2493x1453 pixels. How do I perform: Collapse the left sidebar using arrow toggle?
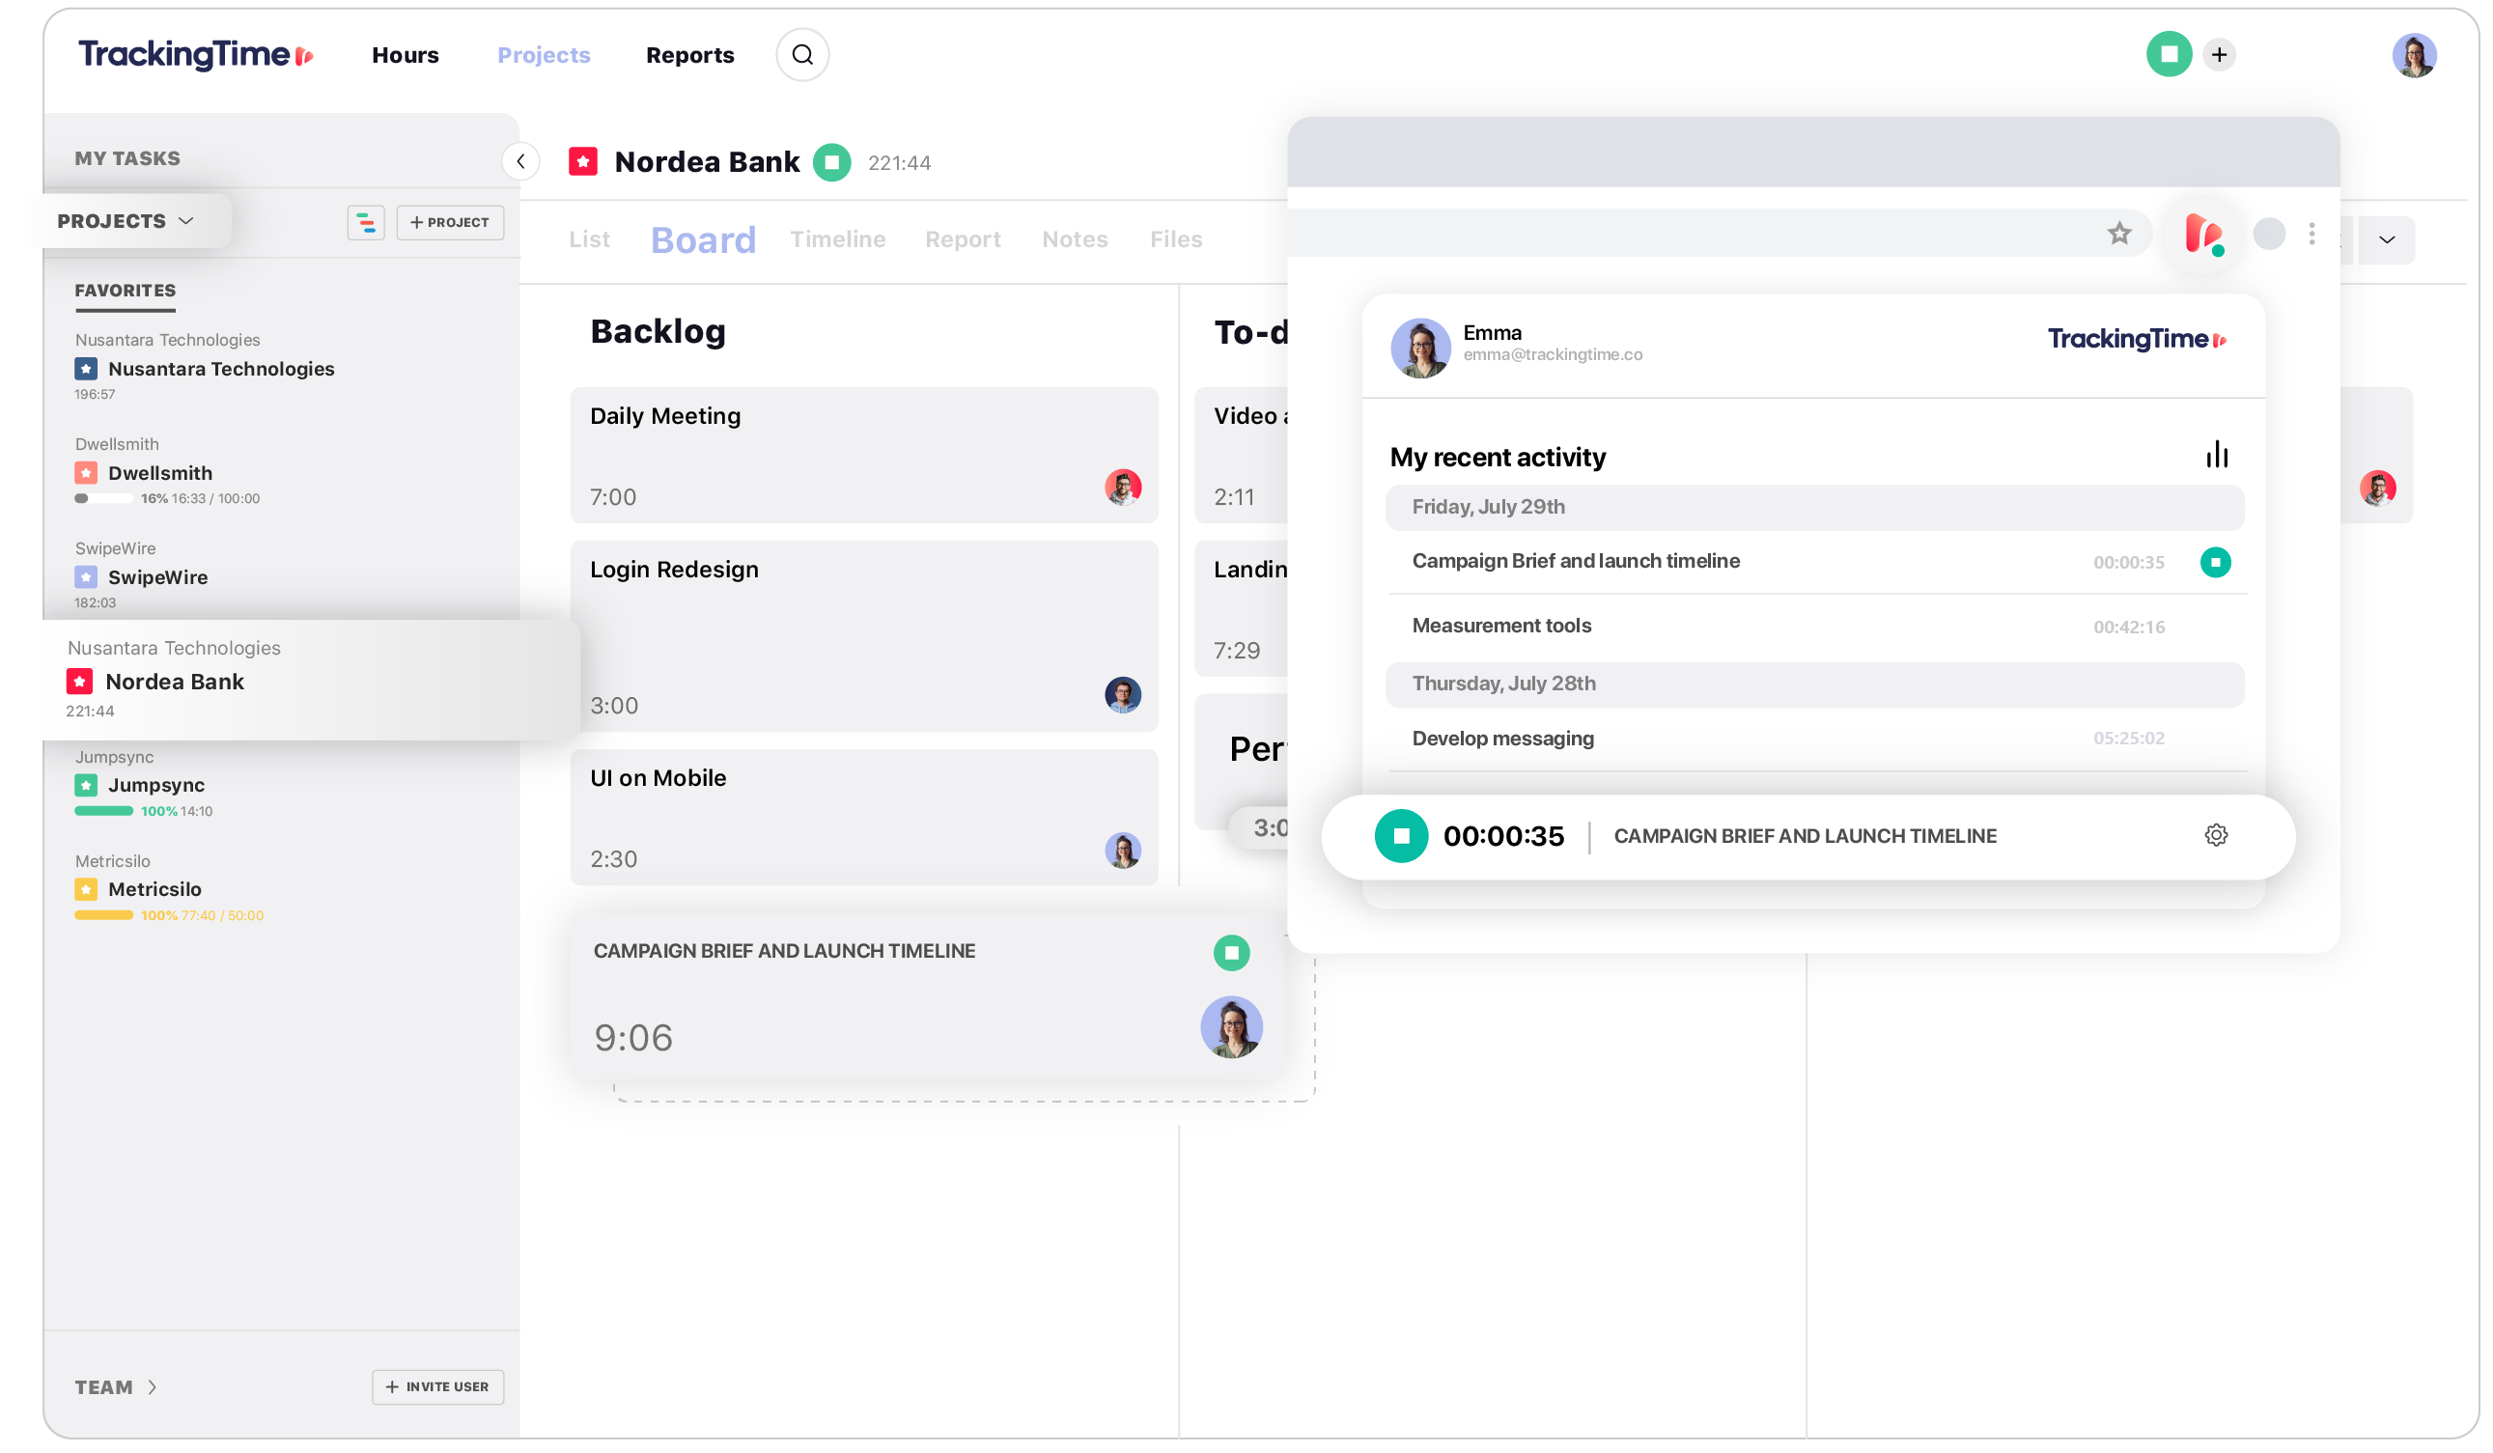click(519, 161)
